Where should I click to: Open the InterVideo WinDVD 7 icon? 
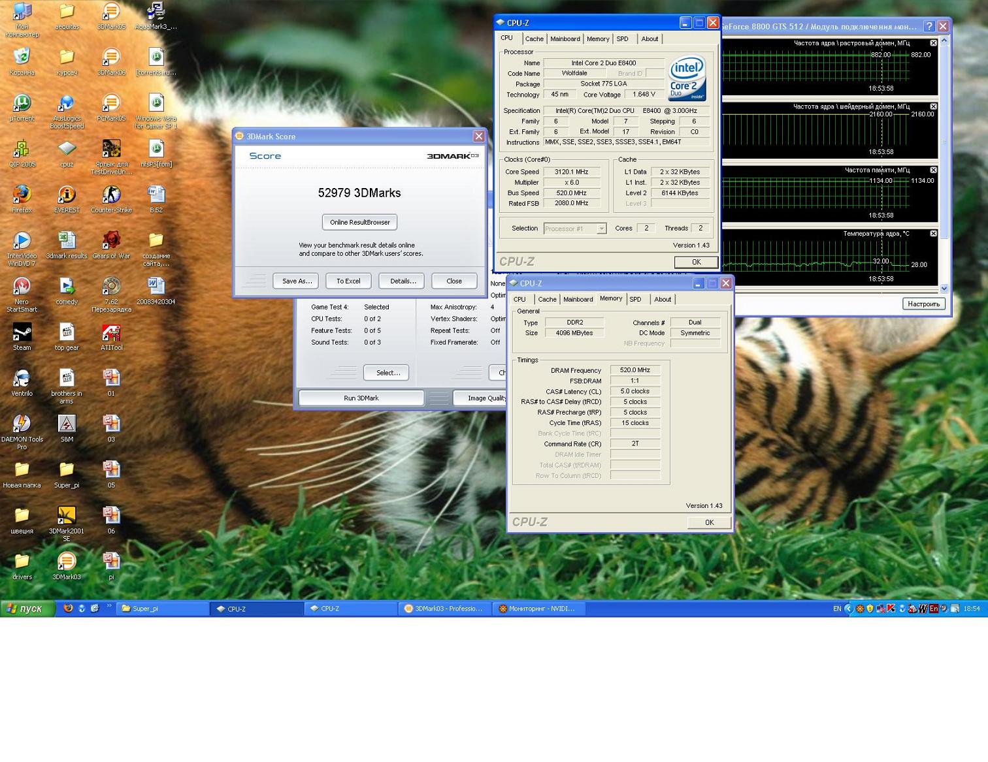click(22, 249)
